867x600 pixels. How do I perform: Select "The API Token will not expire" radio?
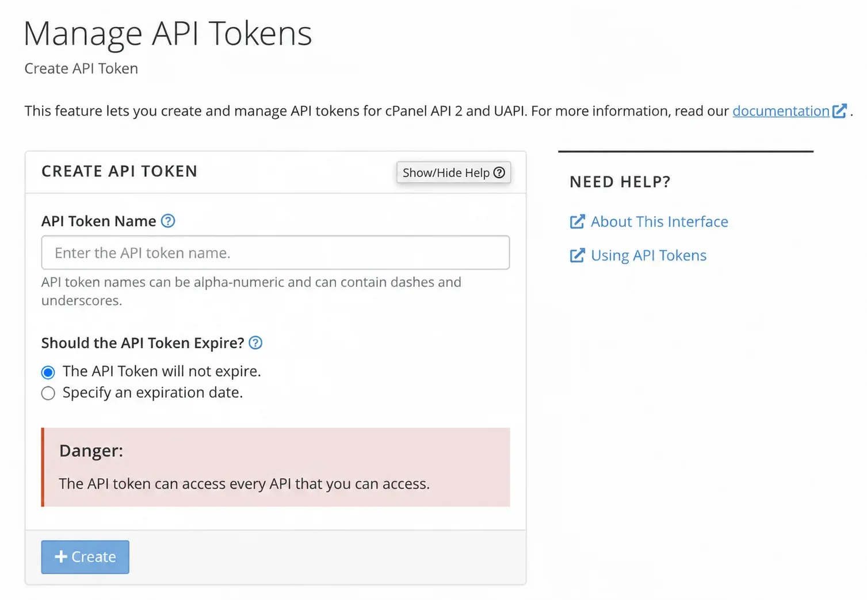(x=48, y=372)
